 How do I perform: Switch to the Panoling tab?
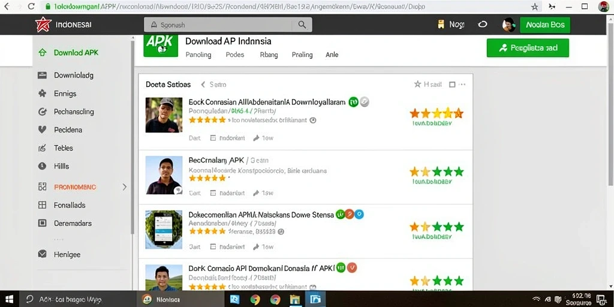(x=198, y=55)
